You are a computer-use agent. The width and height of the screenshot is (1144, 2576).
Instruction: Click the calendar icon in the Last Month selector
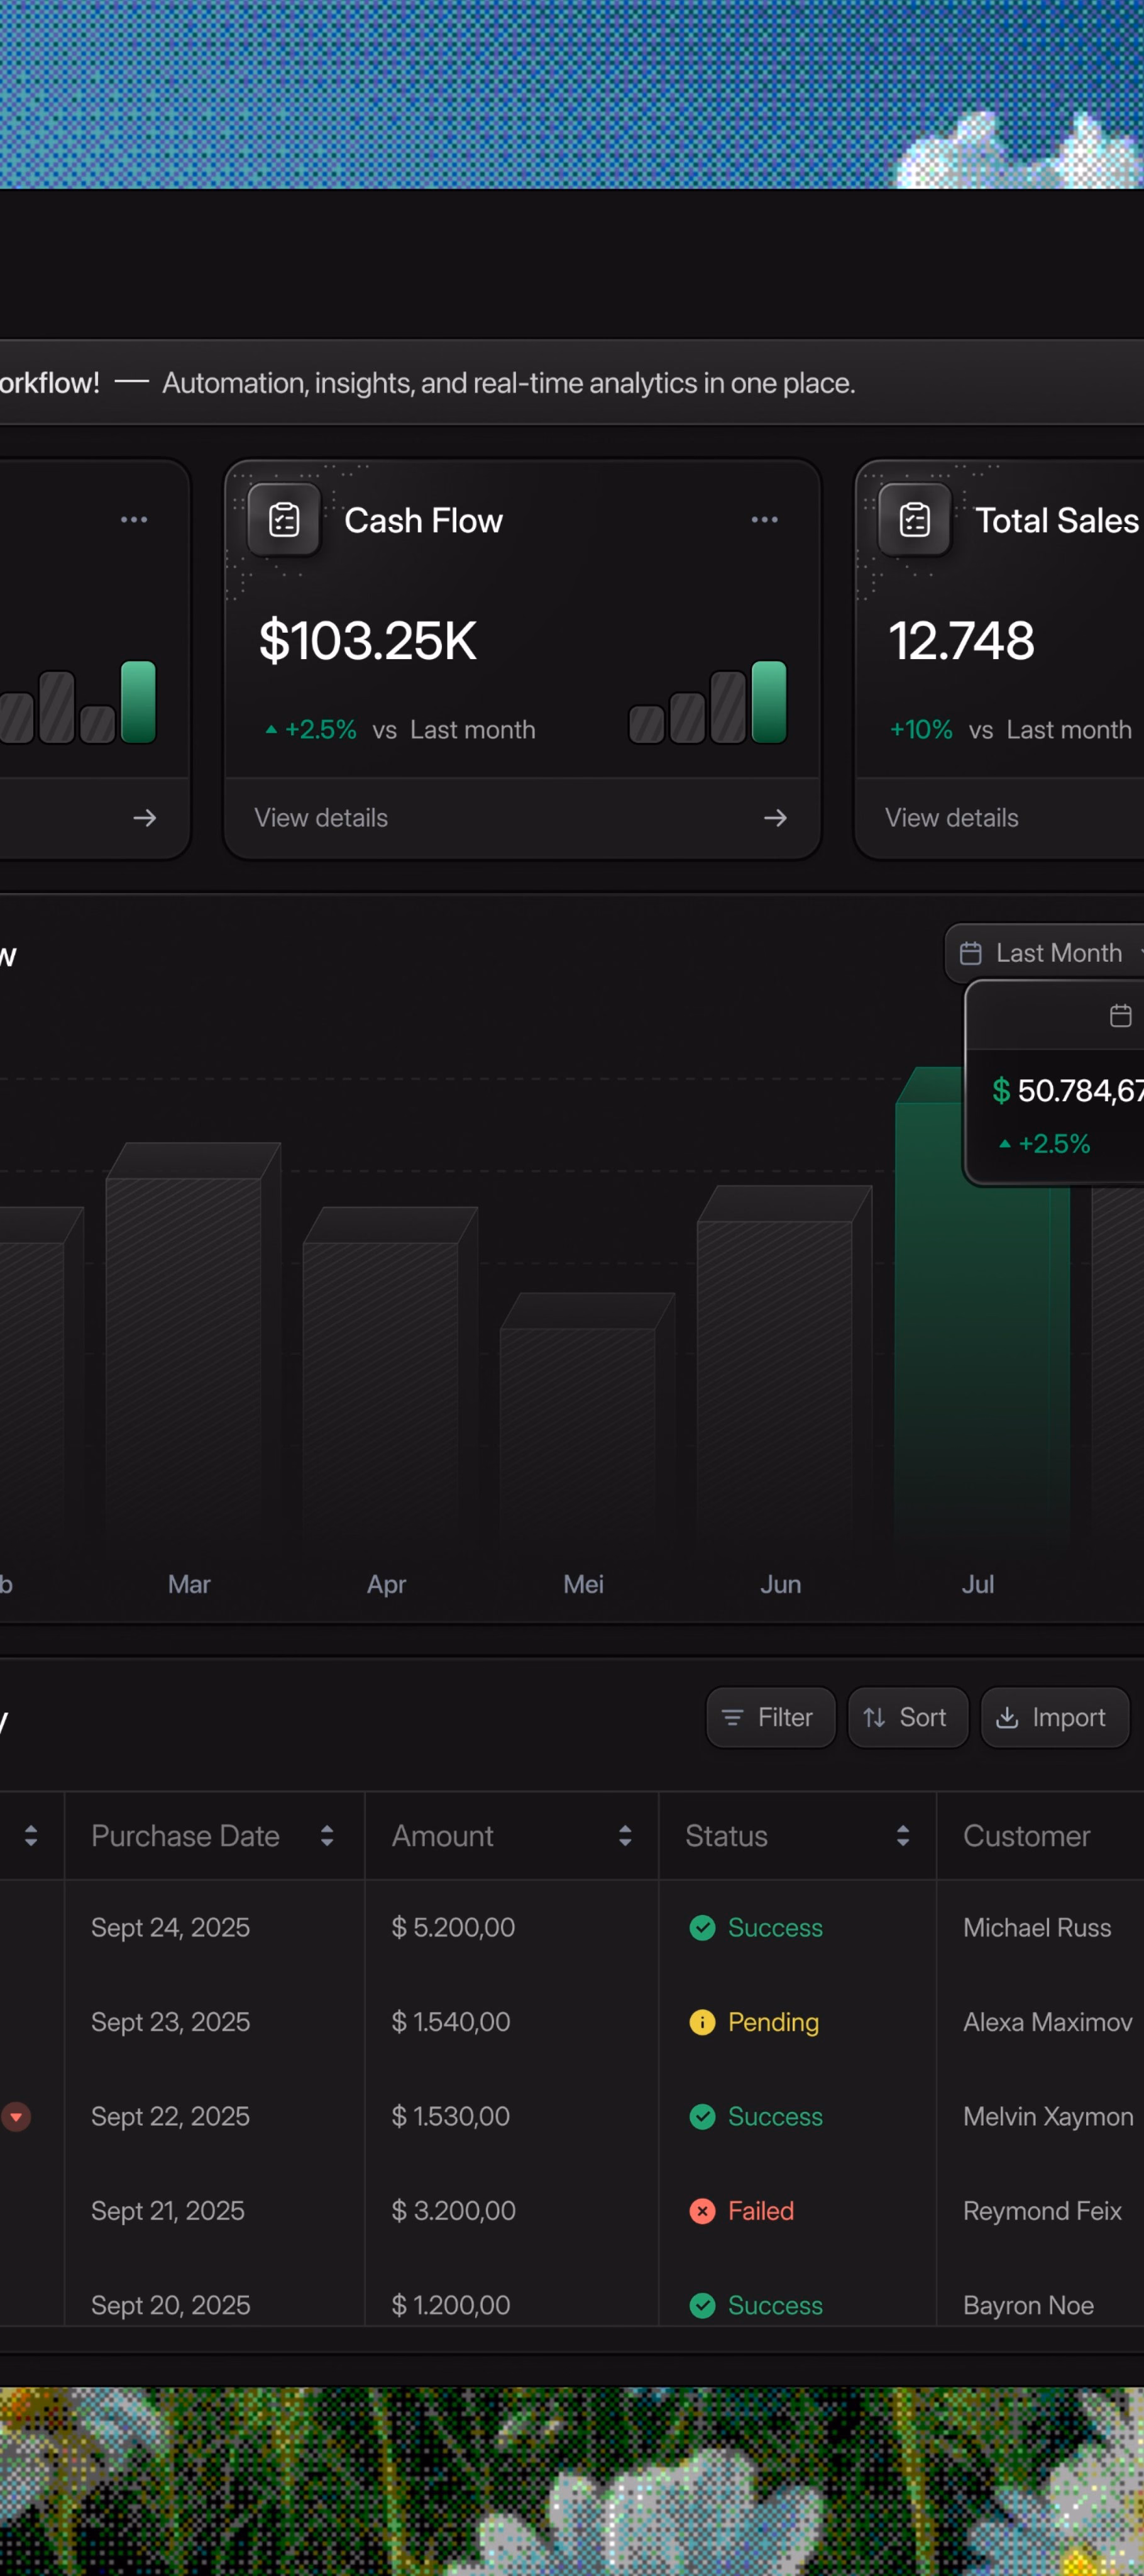(x=970, y=953)
